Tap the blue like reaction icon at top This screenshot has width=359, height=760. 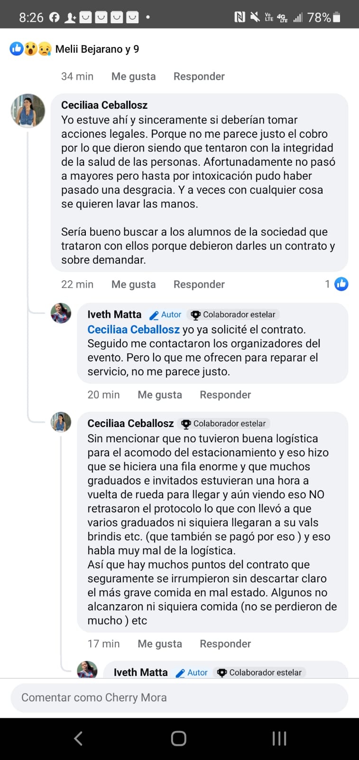point(17,48)
